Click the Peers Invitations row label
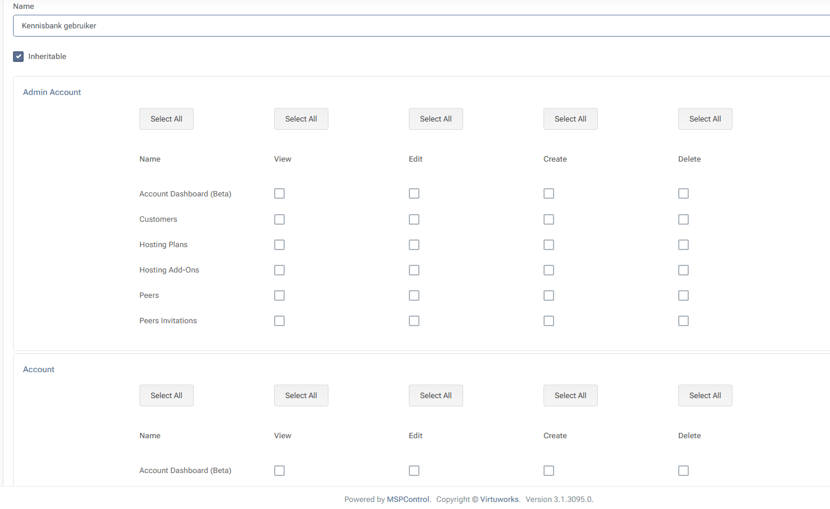The height and width of the screenshot is (509, 830). pos(168,321)
